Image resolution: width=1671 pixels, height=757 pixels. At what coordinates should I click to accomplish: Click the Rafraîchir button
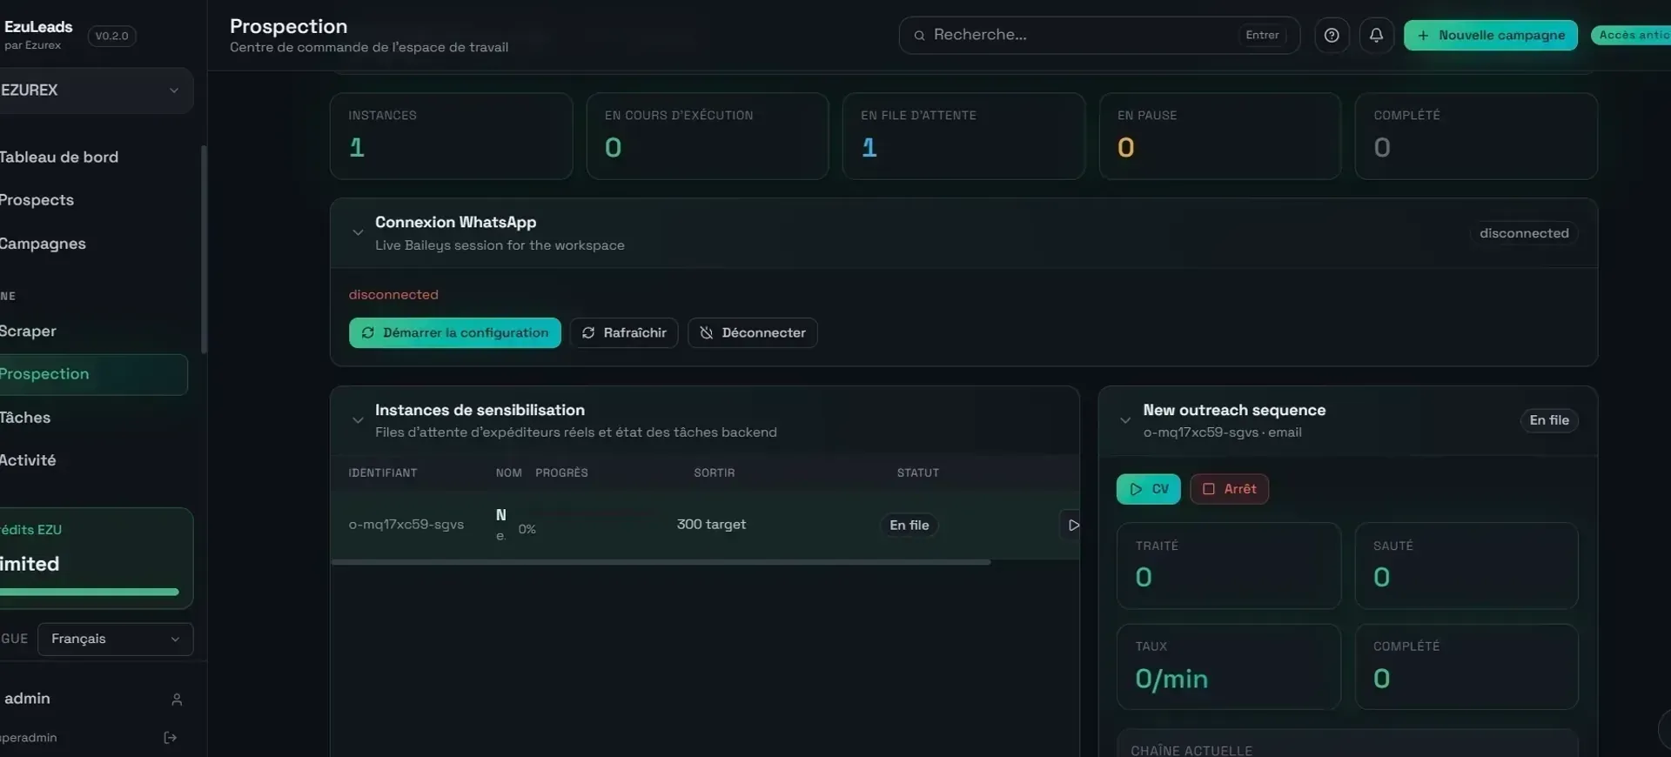tap(623, 333)
